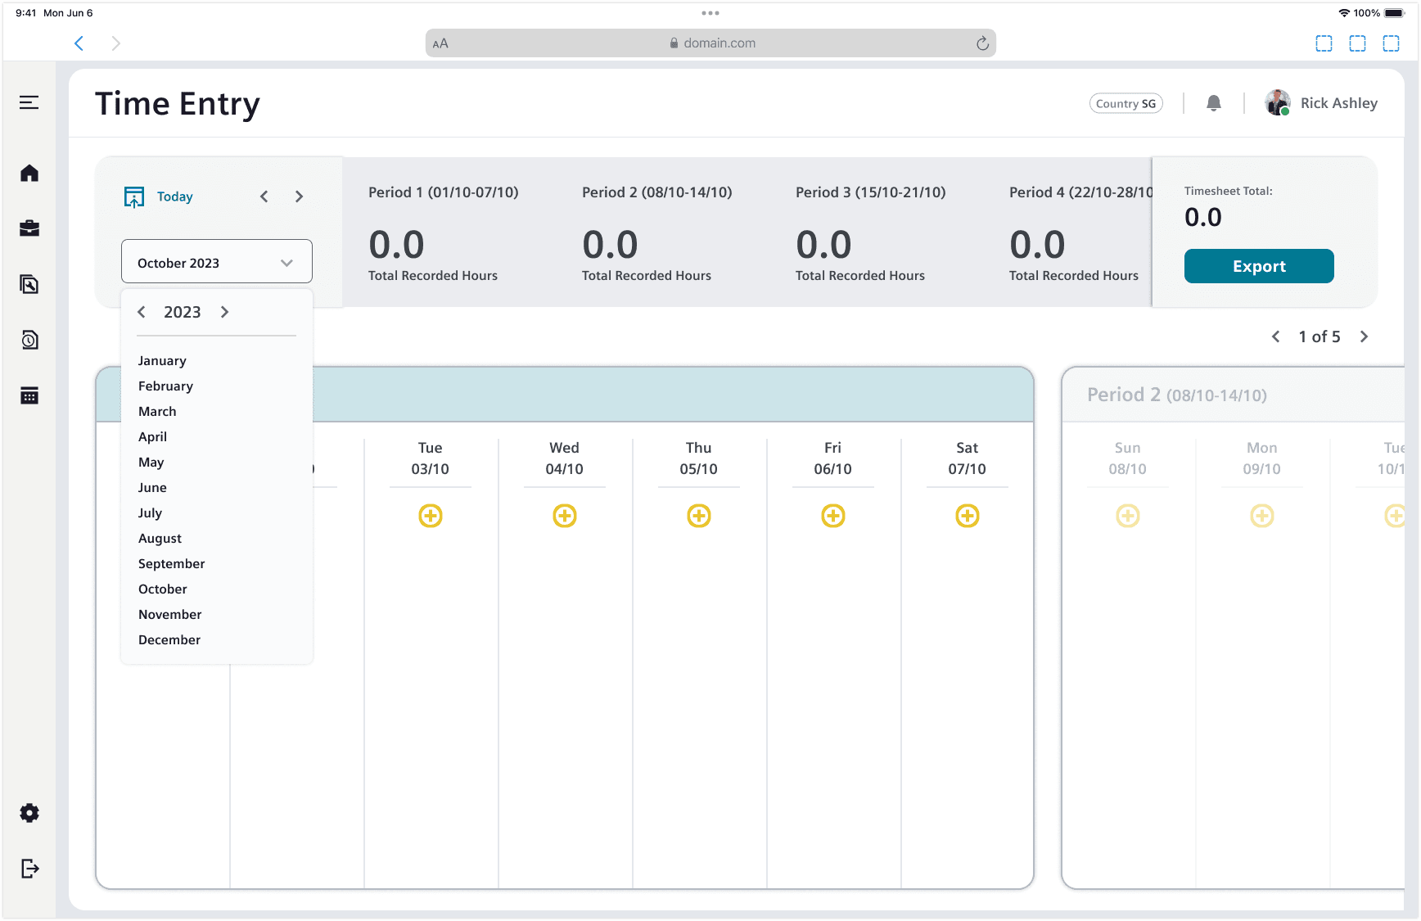Open settings gear in sidebar
The width and height of the screenshot is (1421, 921).
(x=29, y=813)
